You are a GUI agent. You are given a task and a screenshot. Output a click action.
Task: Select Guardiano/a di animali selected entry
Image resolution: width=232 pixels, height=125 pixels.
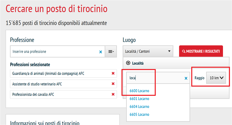(46, 73)
